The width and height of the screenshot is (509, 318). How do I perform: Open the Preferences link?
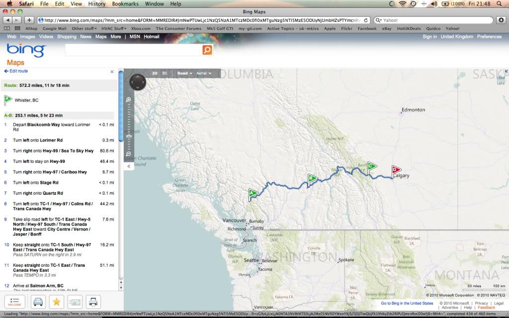[489, 37]
